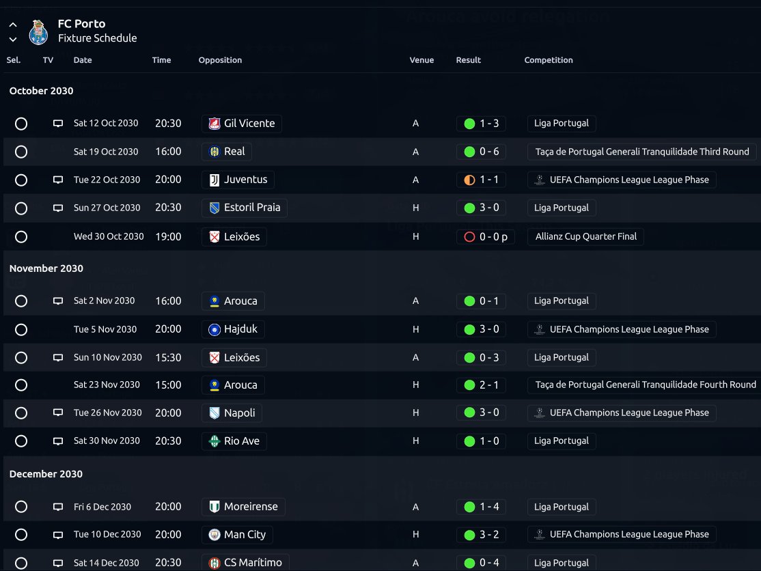Viewport: 761px width, 571px height.
Task: Click the Man City crest icon
Action: pos(214,535)
